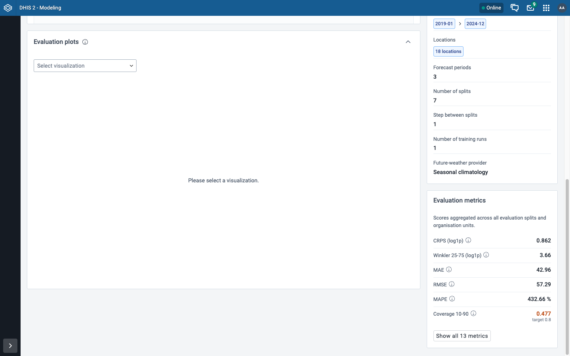570x356 pixels.
Task: Click the Winkler 25-75 info icon
Action: click(x=486, y=255)
